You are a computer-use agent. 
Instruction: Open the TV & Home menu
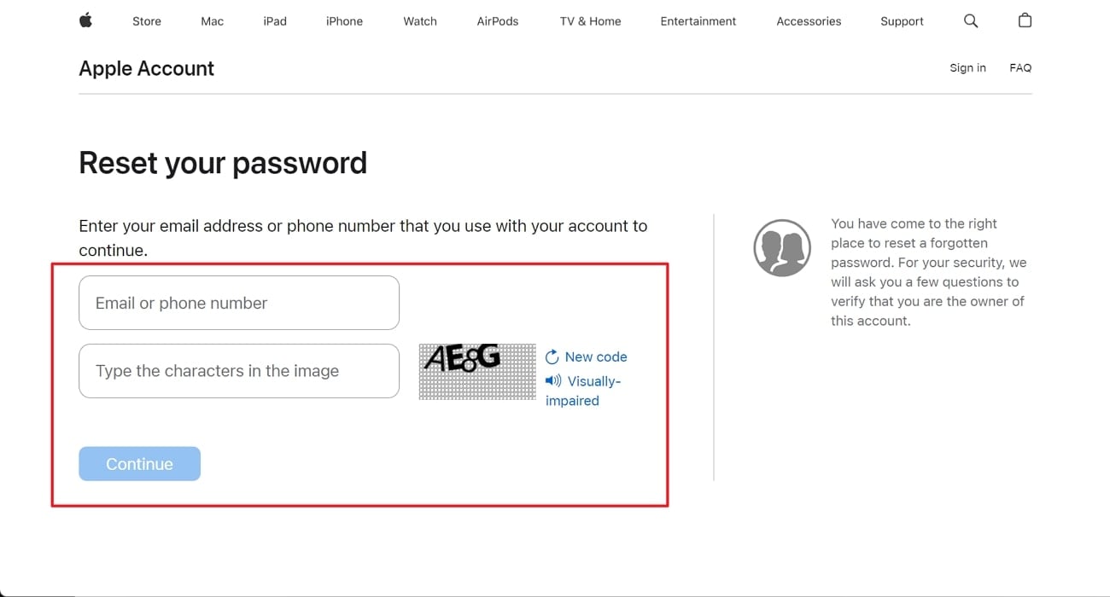(x=590, y=21)
